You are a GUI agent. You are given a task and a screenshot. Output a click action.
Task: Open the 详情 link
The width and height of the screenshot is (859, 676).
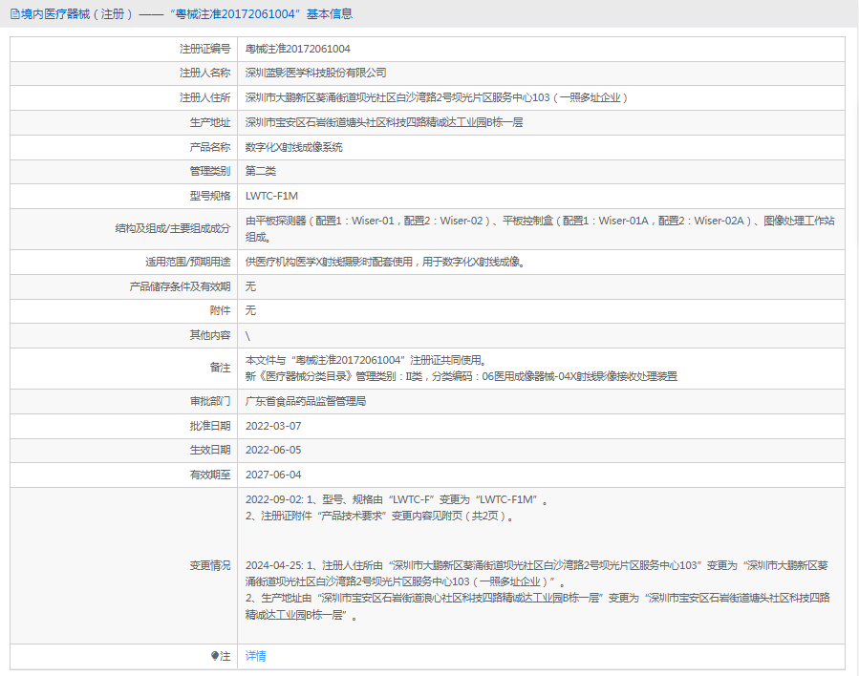point(255,656)
